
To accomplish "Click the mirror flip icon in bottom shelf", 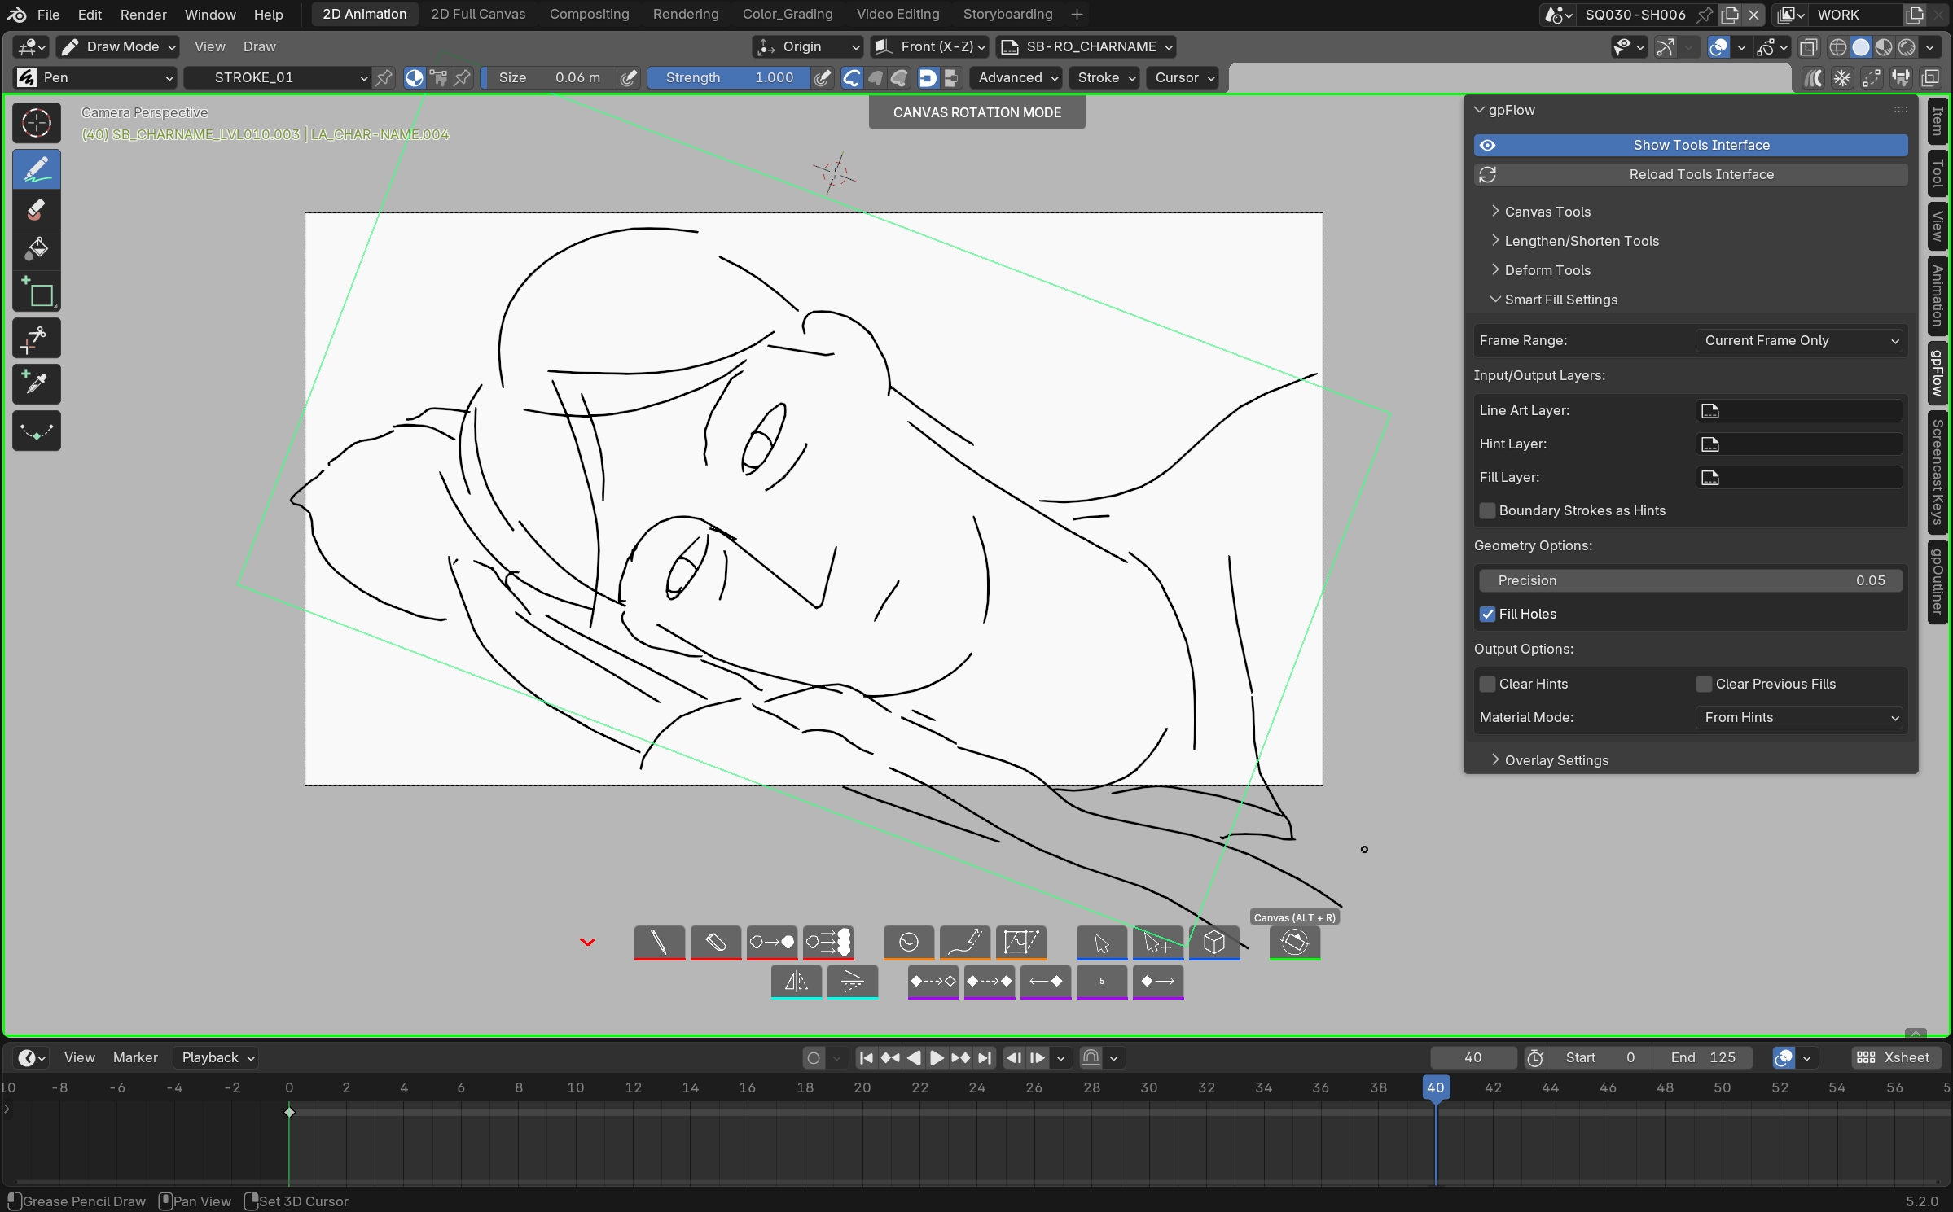I will click(x=796, y=981).
